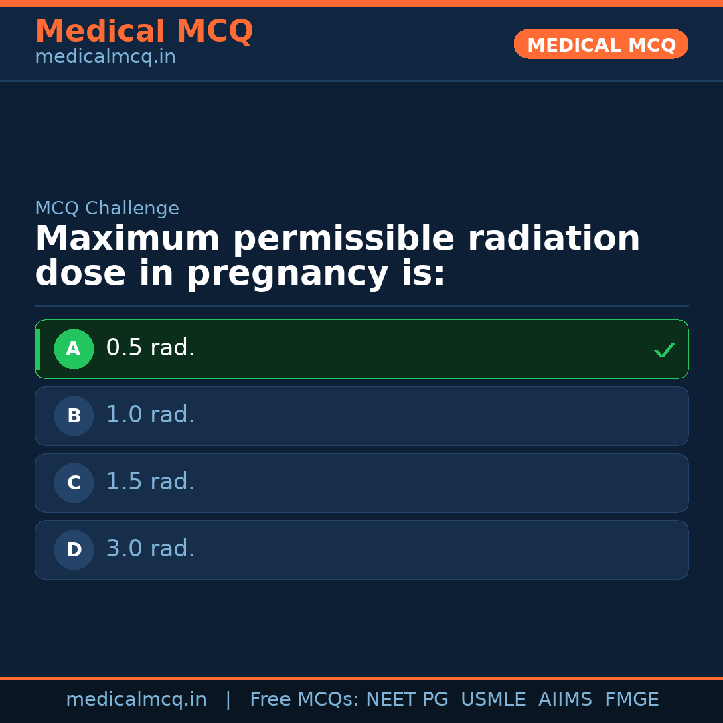The image size is (723, 723).
Task: Select the answer text '0.5 rad.'
Action: tap(151, 348)
